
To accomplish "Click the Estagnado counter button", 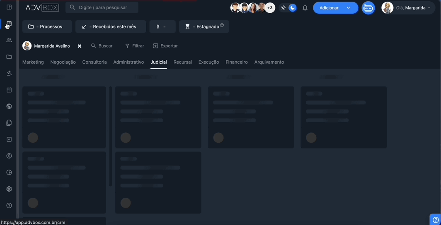I will 204,26.
